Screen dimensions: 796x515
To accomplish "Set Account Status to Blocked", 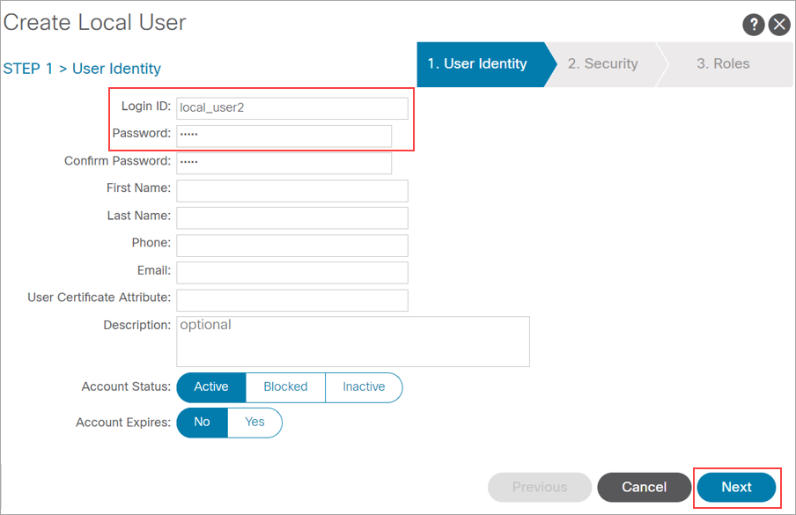I will coord(285,387).
